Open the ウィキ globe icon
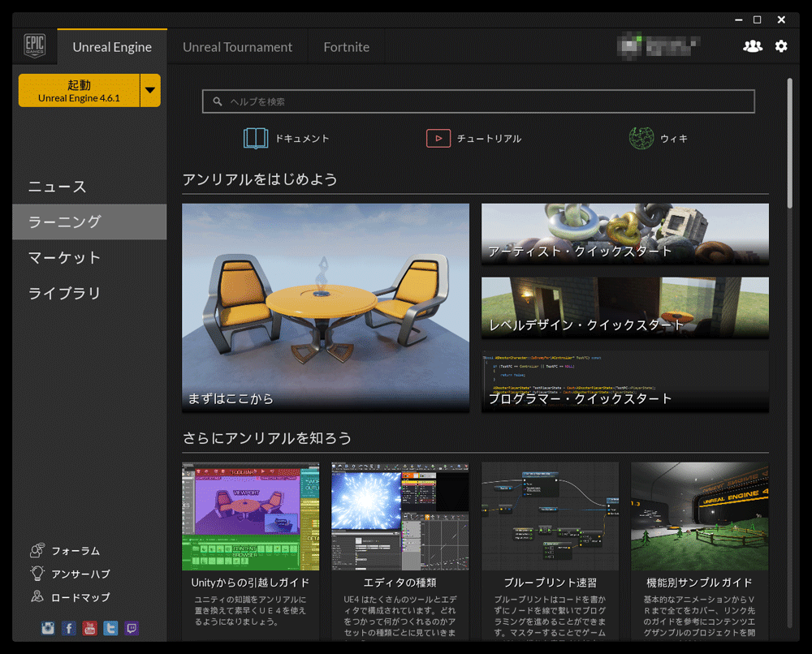812x654 pixels. coord(641,138)
